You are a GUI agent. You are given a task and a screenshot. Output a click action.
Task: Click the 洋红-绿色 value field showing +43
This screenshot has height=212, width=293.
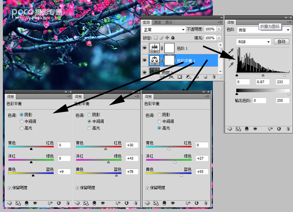tap(132, 158)
